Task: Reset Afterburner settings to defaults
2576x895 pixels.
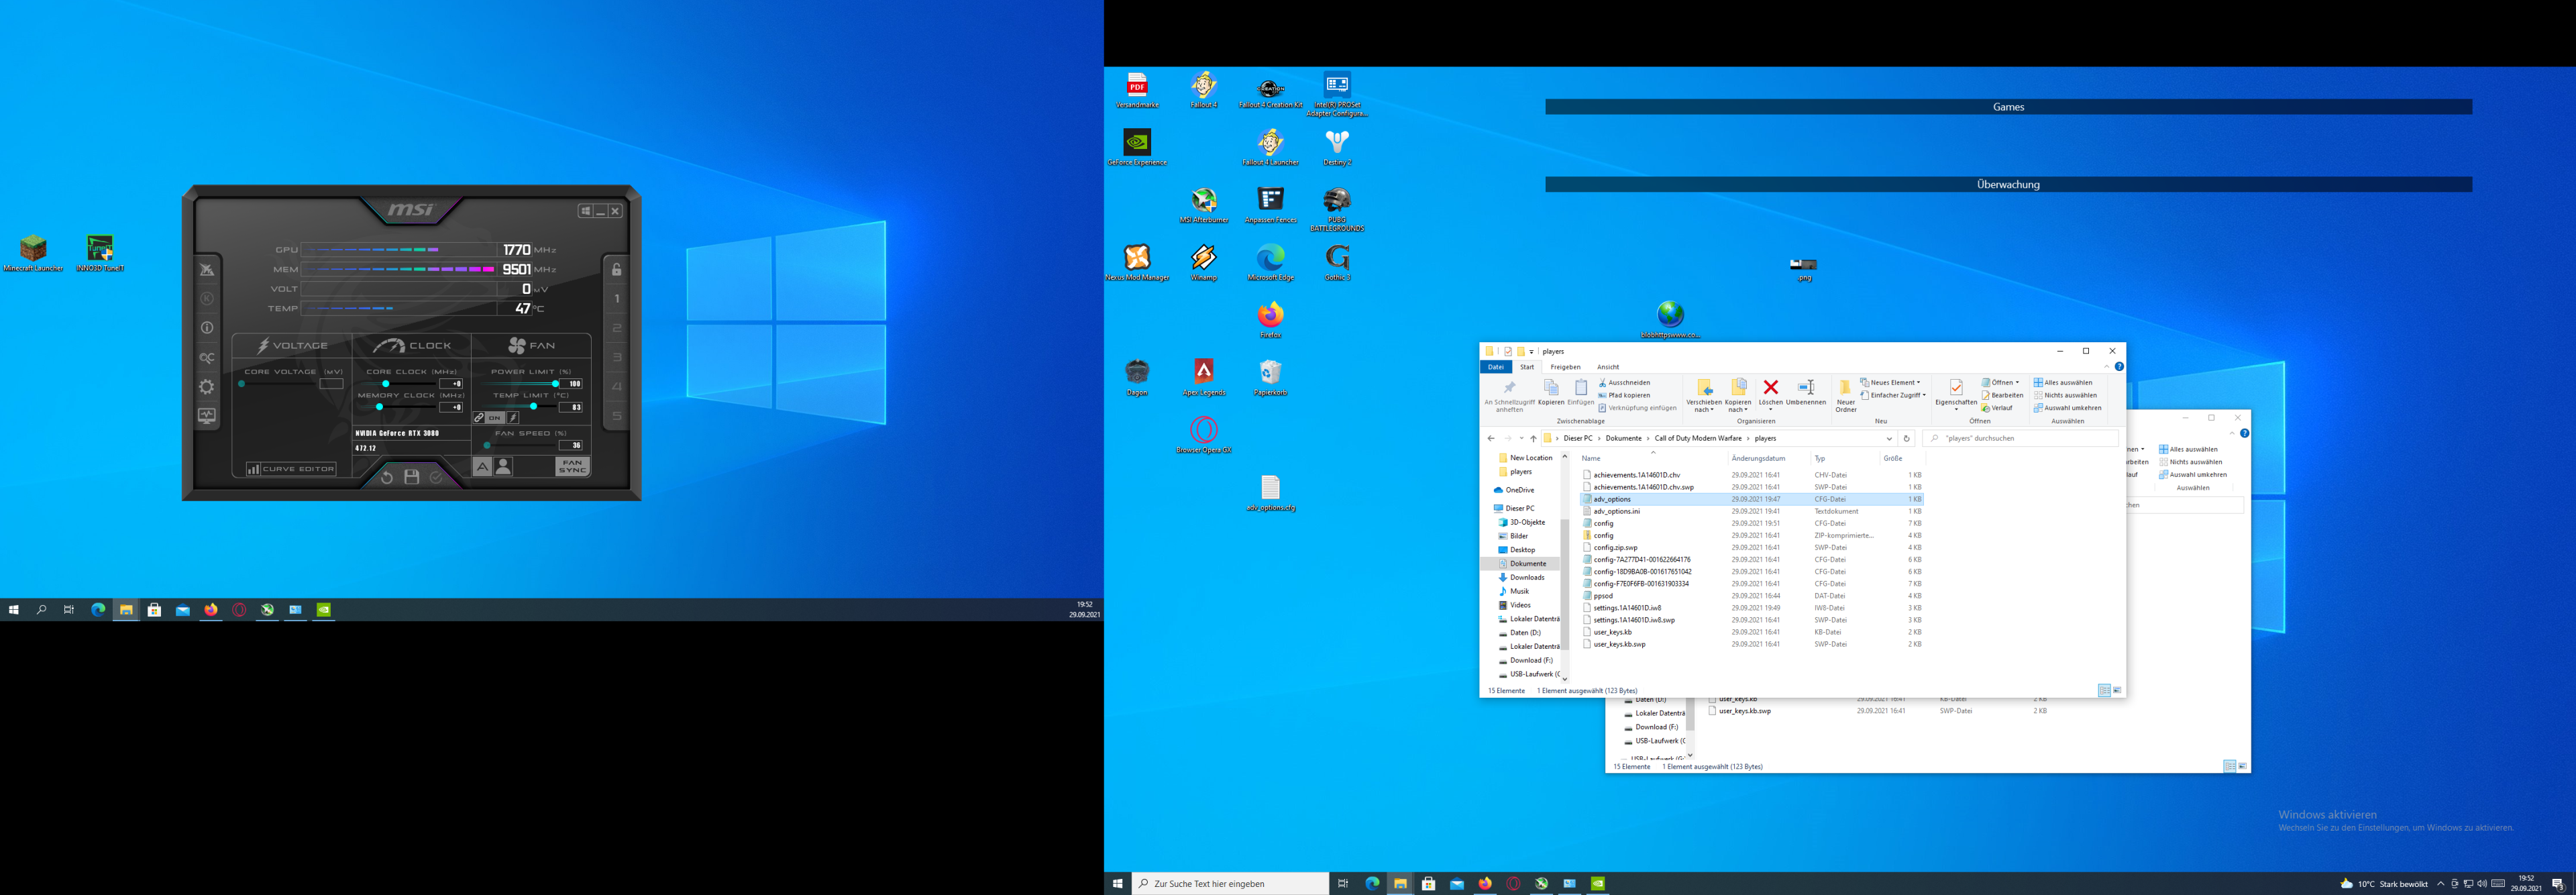Action: [387, 478]
